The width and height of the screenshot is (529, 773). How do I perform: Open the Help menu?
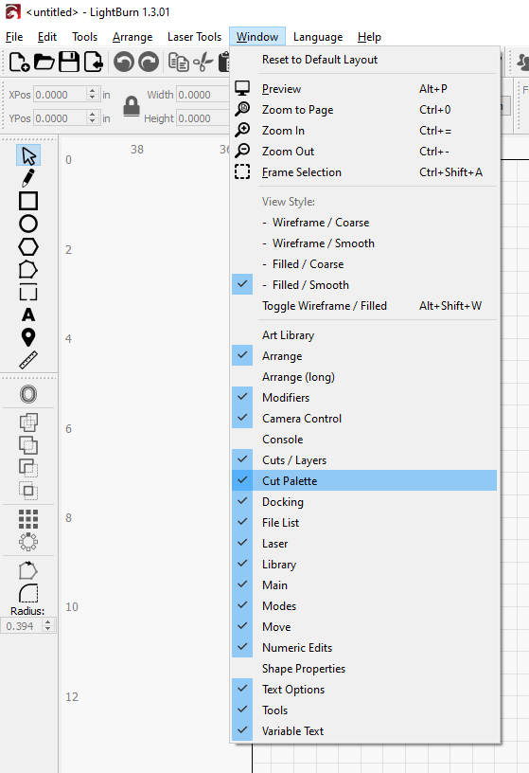pyautogui.click(x=369, y=37)
